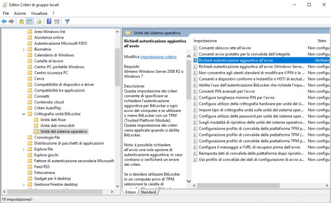Click the Export list toolbar icon
The height and width of the screenshot is (203, 331).
coord(39,21)
